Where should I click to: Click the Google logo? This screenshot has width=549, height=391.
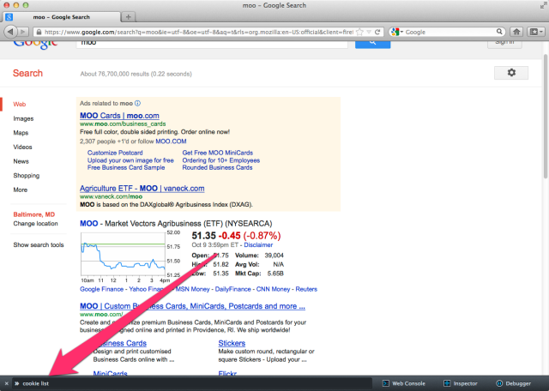click(x=35, y=45)
